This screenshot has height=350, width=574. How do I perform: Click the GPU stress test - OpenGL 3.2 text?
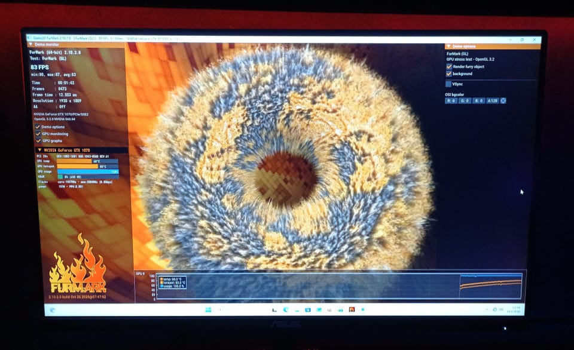pos(470,59)
